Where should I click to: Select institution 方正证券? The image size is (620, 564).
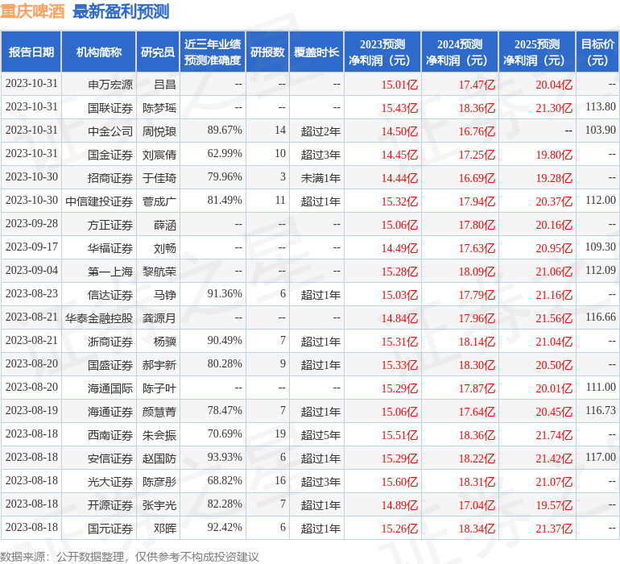tap(110, 225)
